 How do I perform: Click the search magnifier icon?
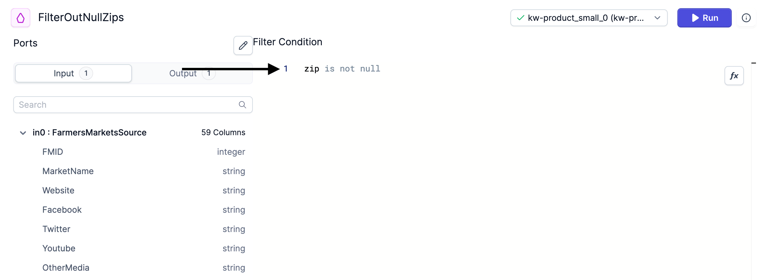pos(242,105)
